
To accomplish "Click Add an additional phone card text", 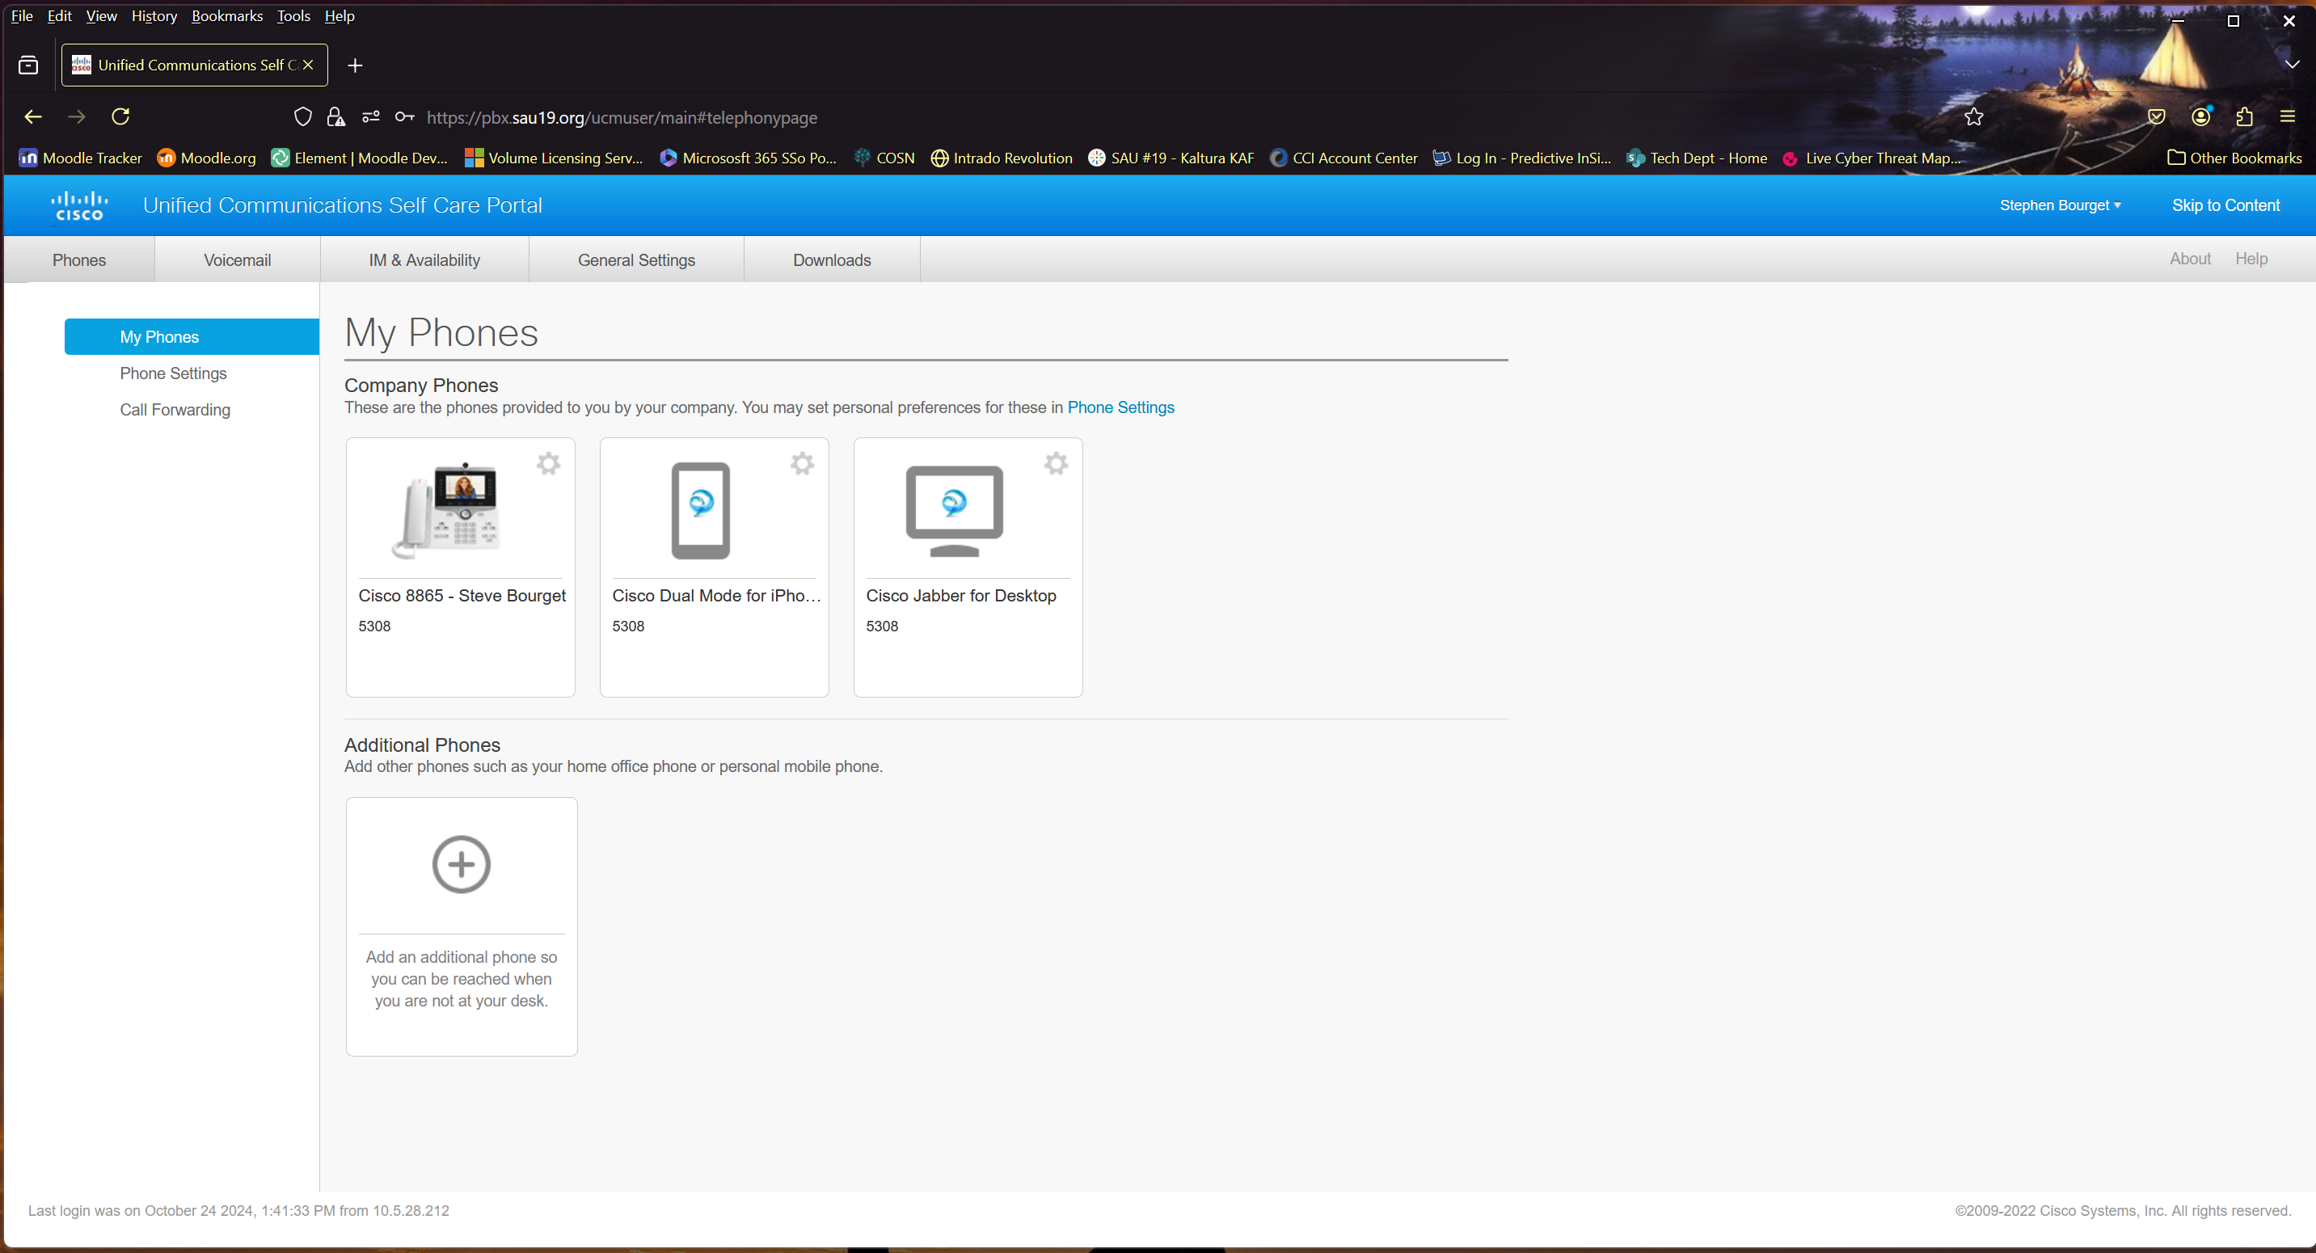I will tap(462, 979).
